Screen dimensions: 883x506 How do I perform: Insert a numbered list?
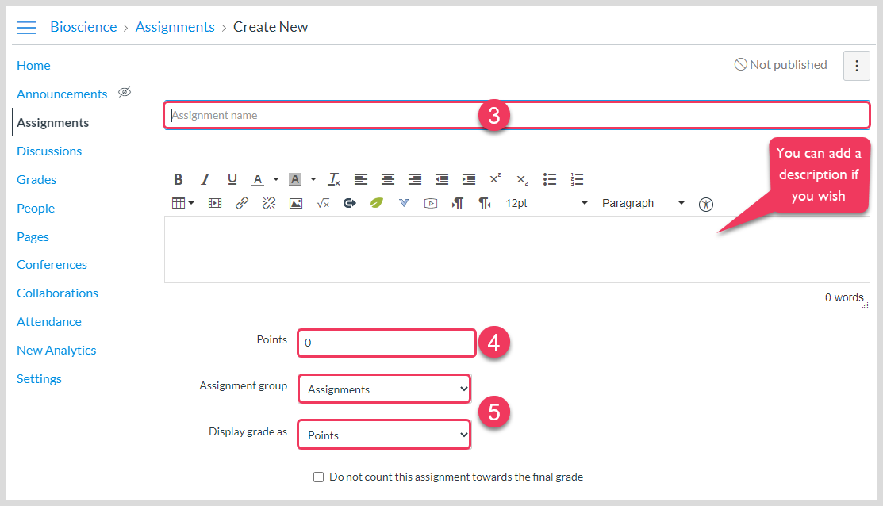click(x=577, y=179)
